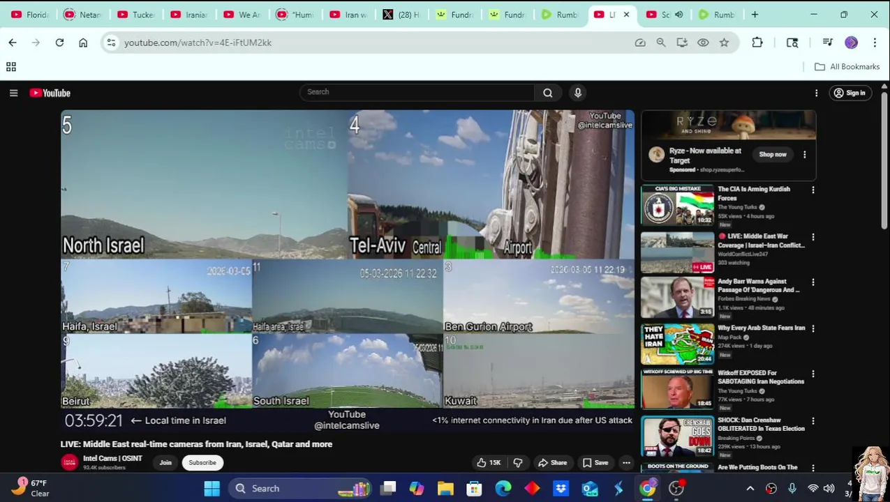
Task: Open menu for Putting Boots On The video
Action: [813, 467]
